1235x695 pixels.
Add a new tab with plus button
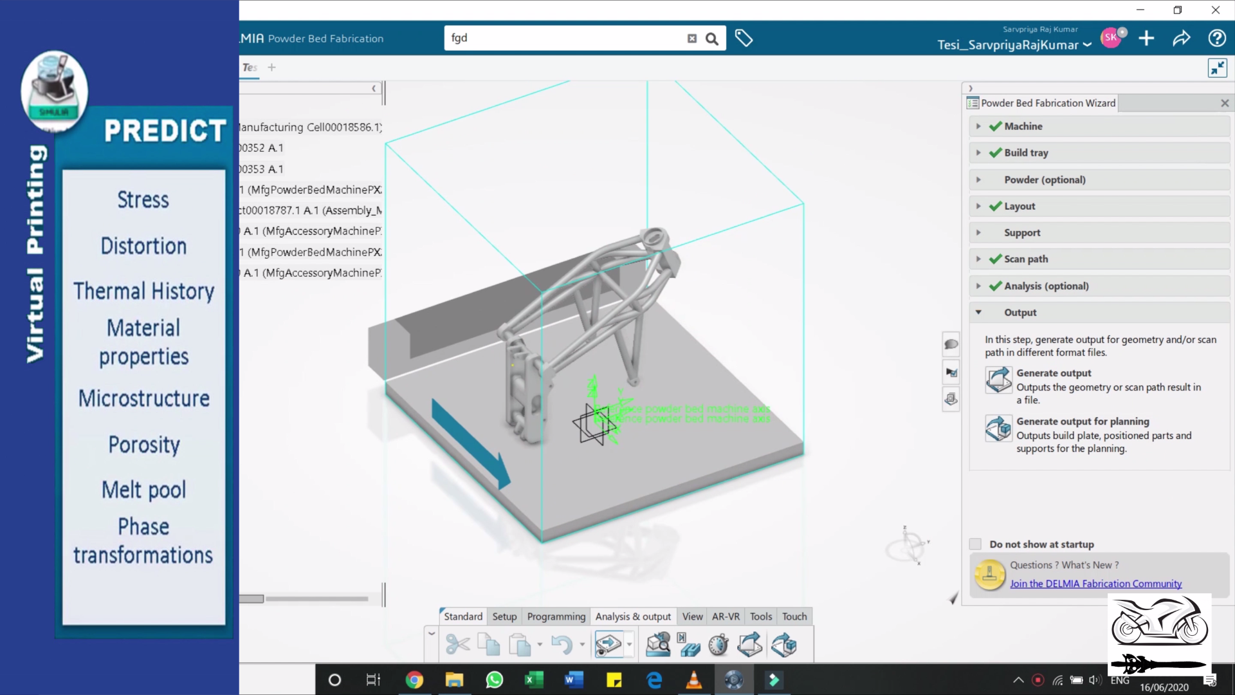[x=271, y=68]
